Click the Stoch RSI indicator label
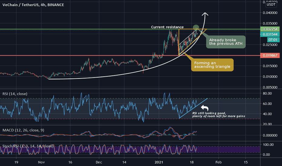The height and width of the screenshot is (166, 282). pyautogui.click(x=28, y=146)
